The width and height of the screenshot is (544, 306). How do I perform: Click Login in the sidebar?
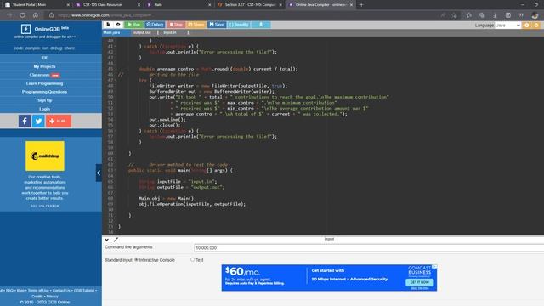click(44, 109)
